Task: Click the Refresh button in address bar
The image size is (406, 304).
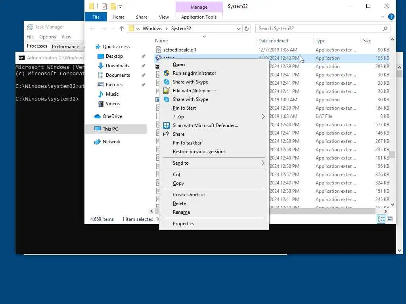Action: coord(247,28)
